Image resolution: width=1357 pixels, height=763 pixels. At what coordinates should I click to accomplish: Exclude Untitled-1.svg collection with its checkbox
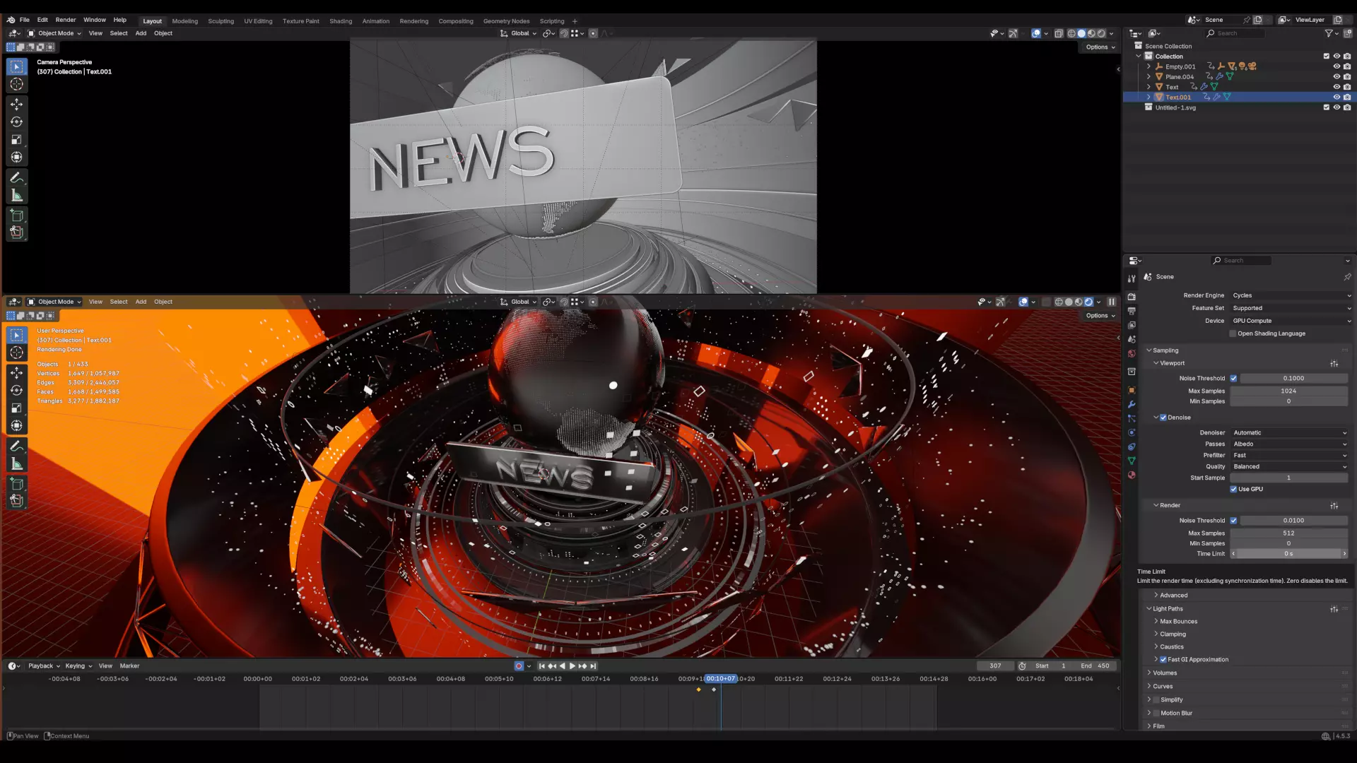[1326, 107]
